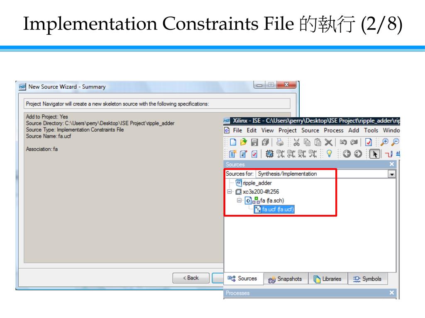The width and height of the screenshot is (425, 318).
Task: Close the Sources panel
Action: click(x=392, y=164)
